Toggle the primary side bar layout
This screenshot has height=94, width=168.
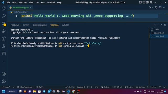[140, 2]
